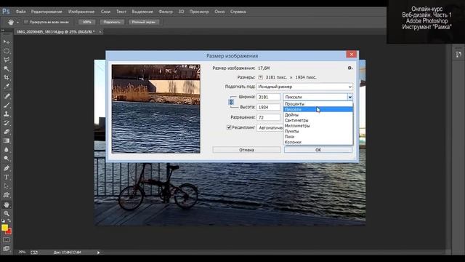Open the Файл menu
Screen dimensions: 465x262
click(x=20, y=12)
